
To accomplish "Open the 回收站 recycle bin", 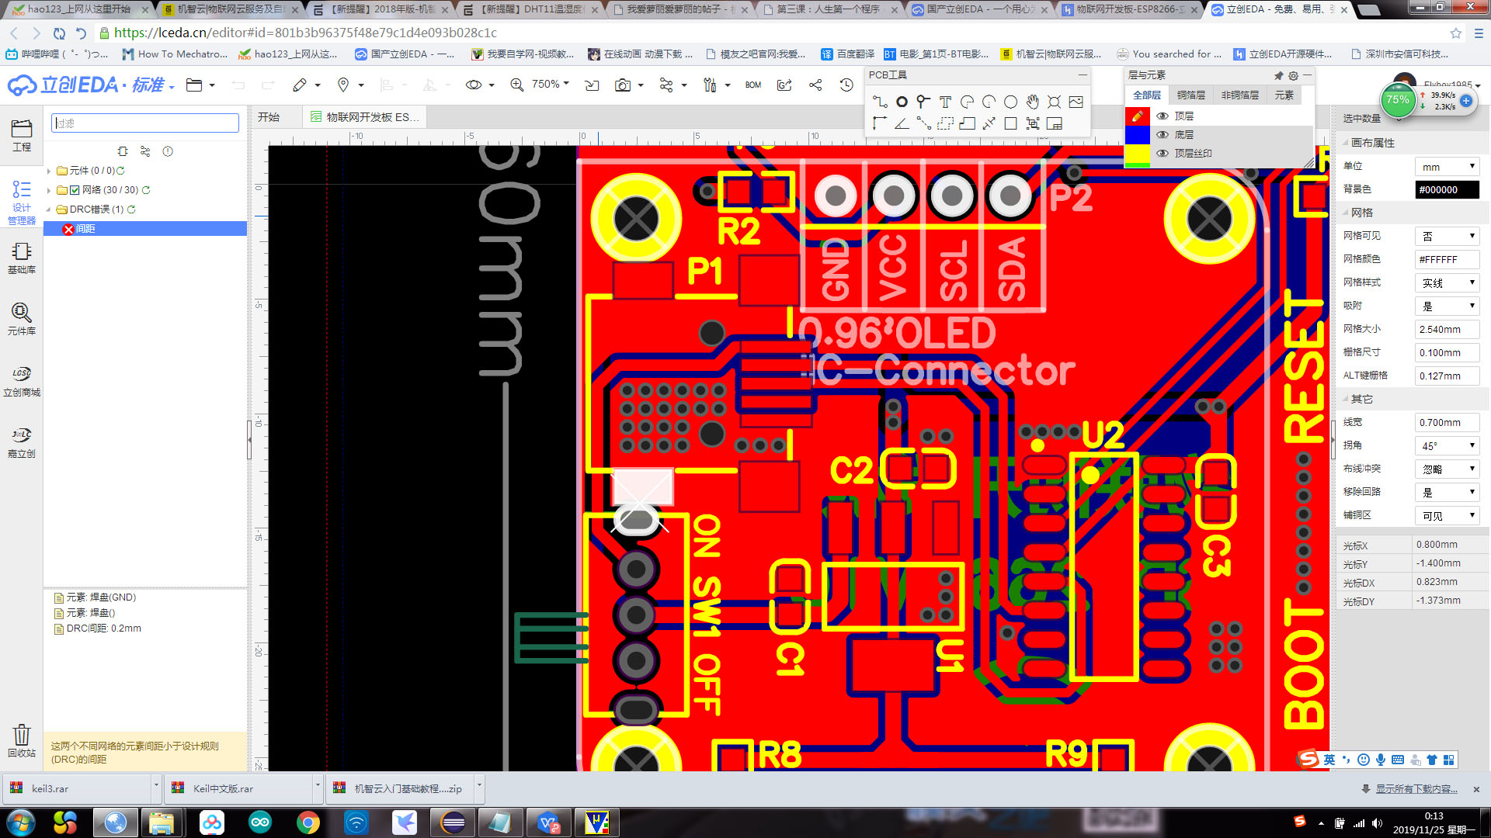I will (x=22, y=740).
